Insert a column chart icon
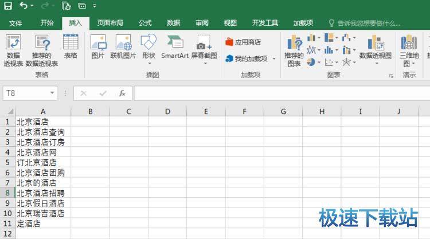The image size is (430, 239). (x=311, y=38)
